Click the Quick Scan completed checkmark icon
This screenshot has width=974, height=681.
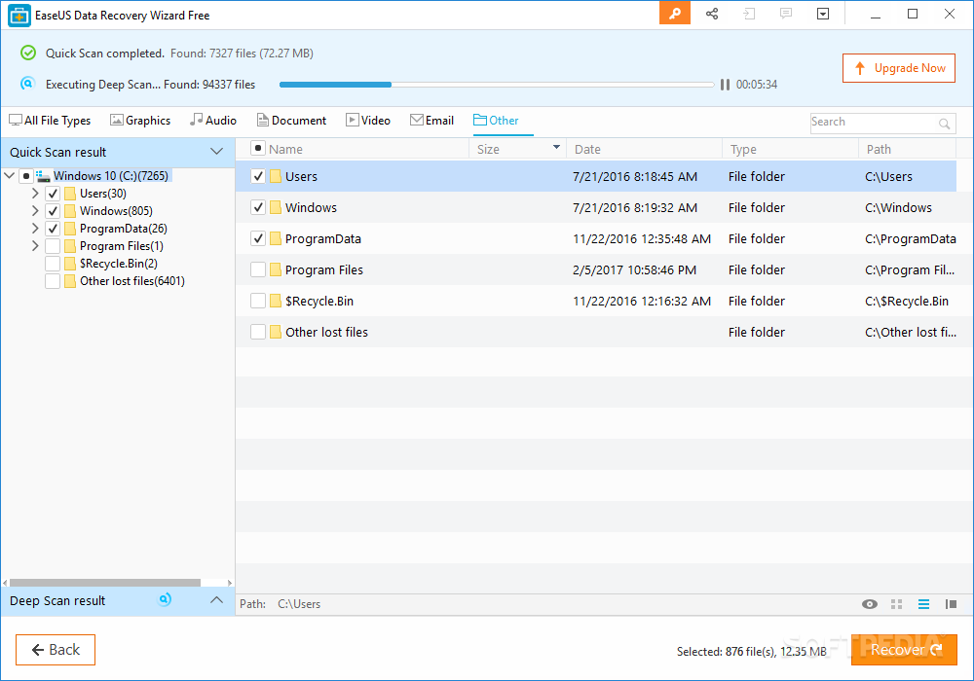click(28, 53)
